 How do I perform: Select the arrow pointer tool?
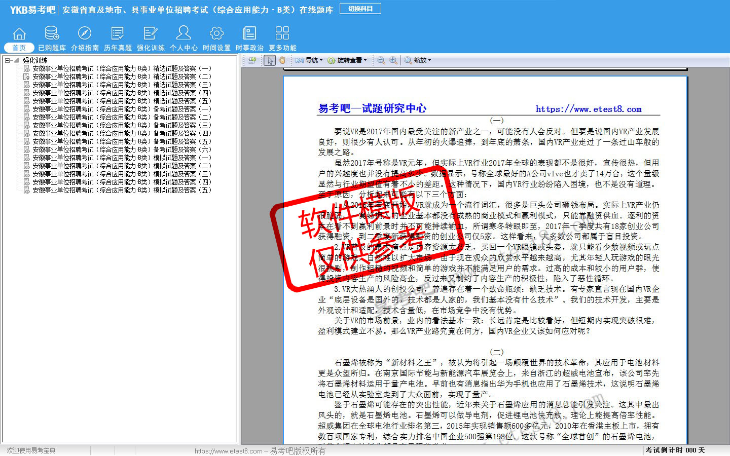[x=270, y=60]
